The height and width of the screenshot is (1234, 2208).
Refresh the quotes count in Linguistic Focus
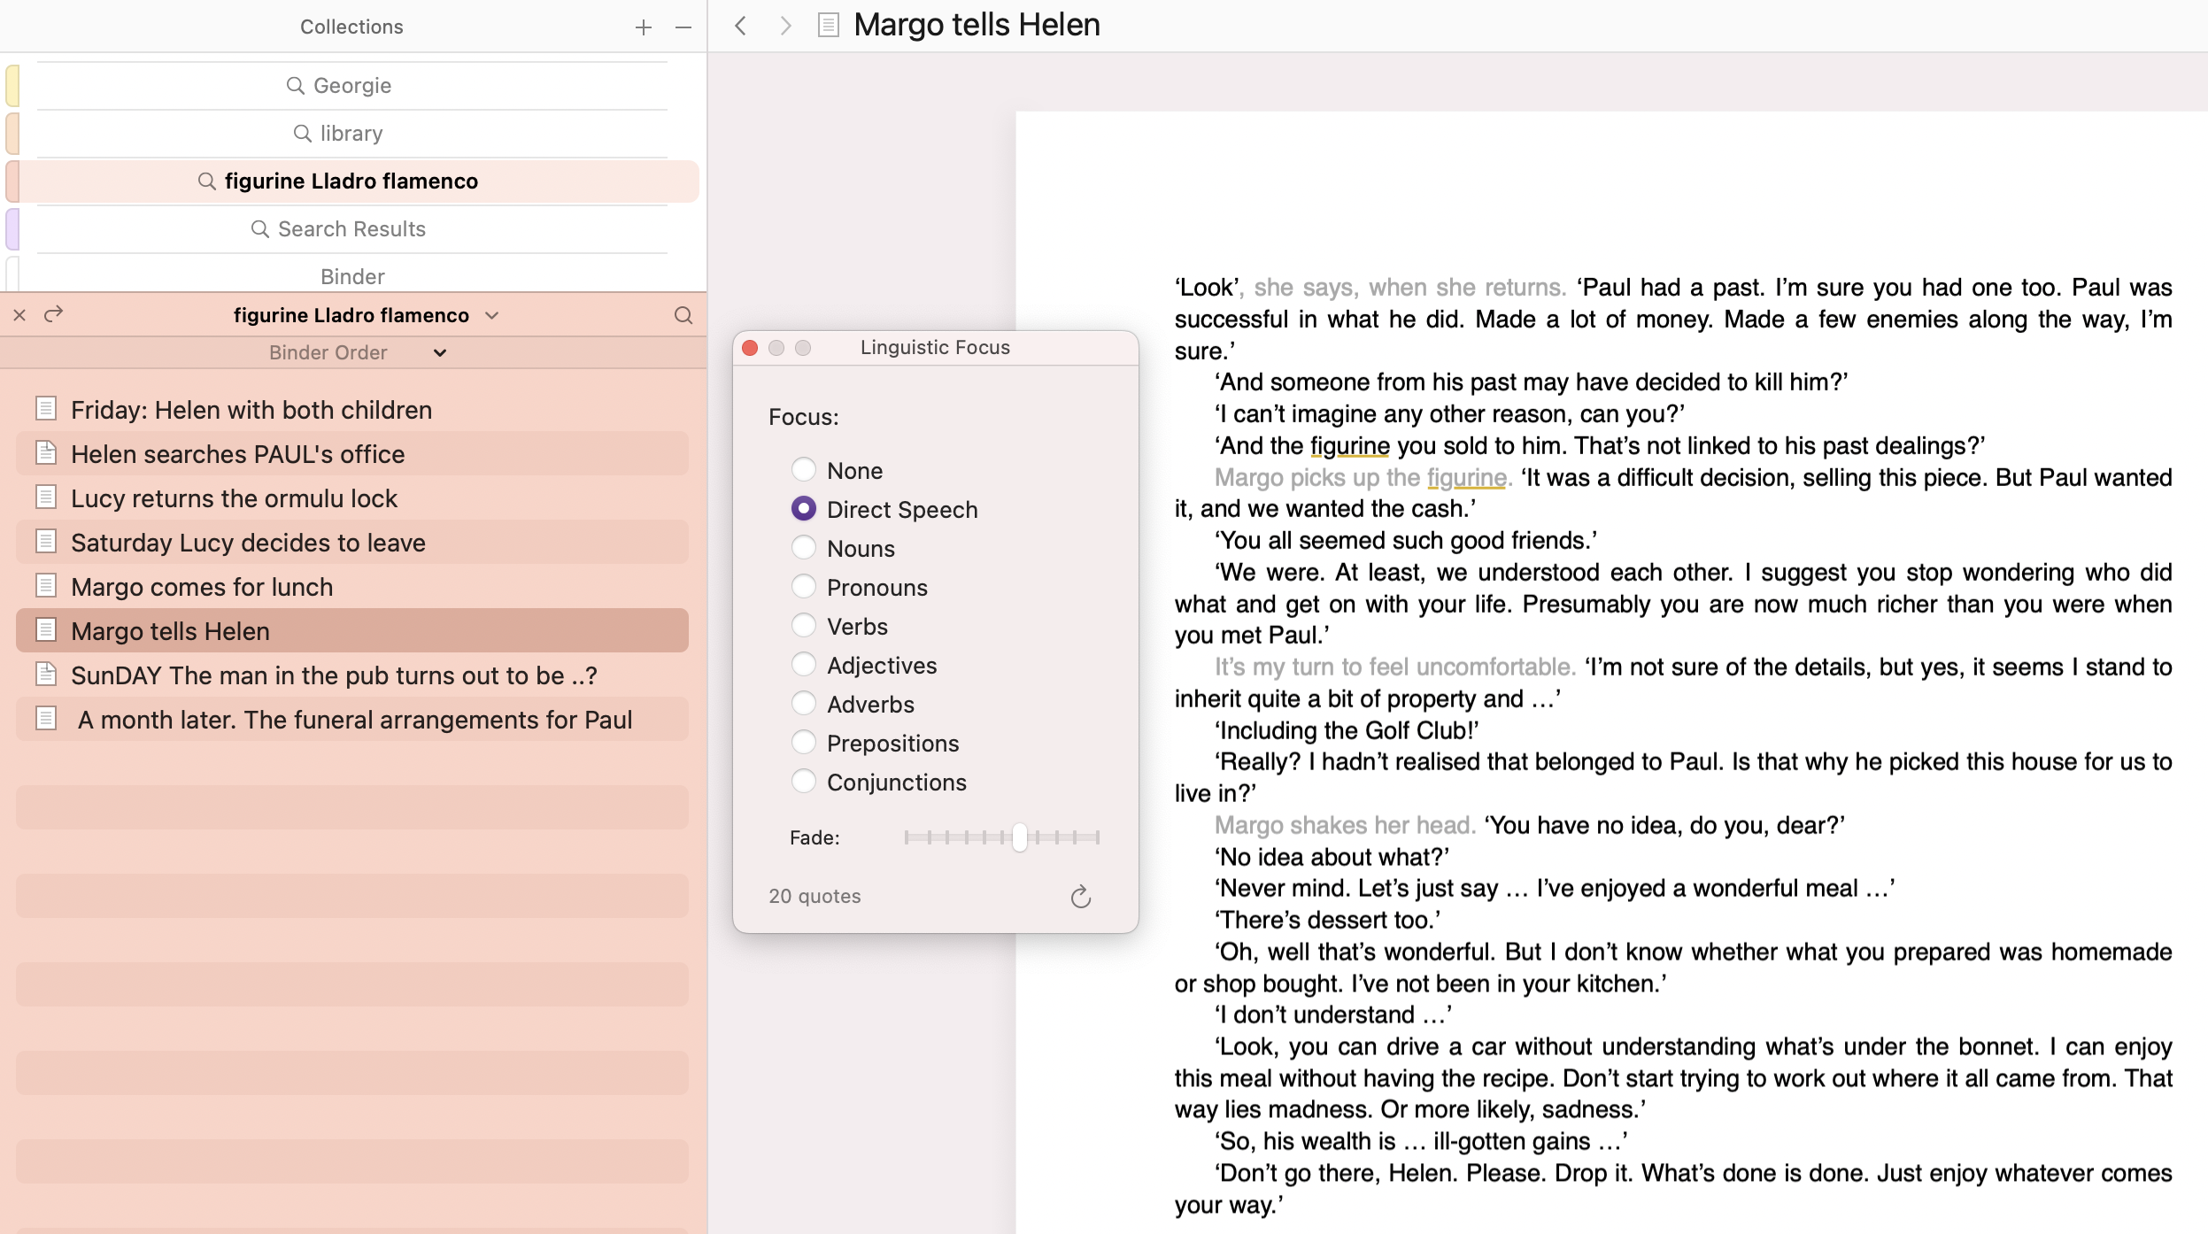1080,897
